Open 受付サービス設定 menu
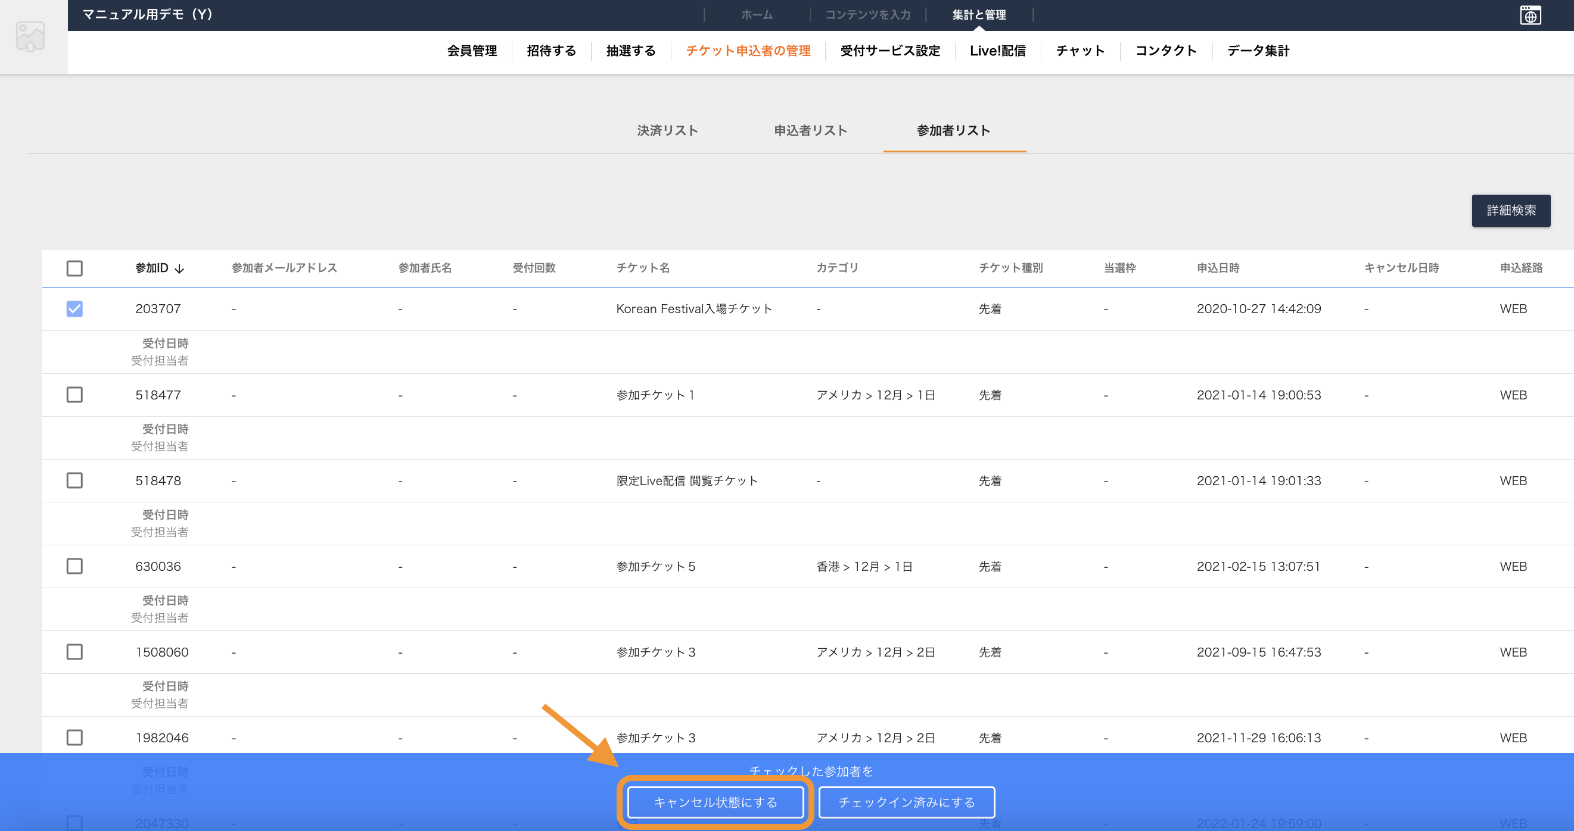The width and height of the screenshot is (1574, 831). click(x=889, y=51)
